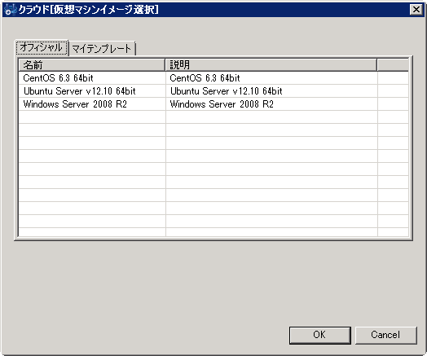This screenshot has width=427, height=356.
Task: Select Ubuntu Server v12.10 64bit name cell
Action: pos(92,91)
